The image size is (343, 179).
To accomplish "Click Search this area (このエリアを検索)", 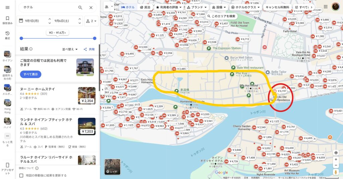I will click(221, 16).
